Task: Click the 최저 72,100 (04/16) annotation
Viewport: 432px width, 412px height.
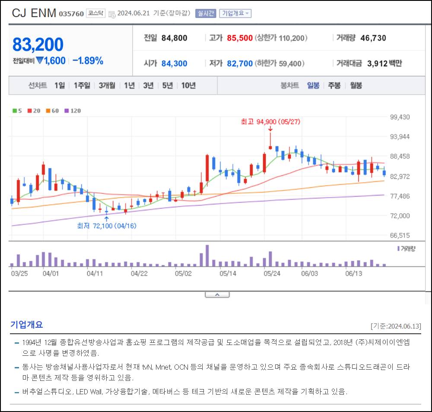Action: click(x=107, y=226)
